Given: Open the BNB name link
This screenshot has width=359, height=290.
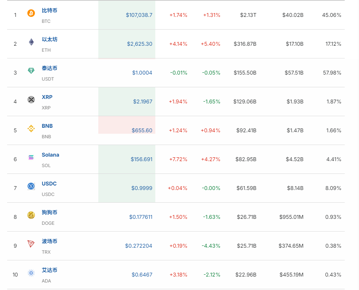Looking at the screenshot, I should coord(47,126).
